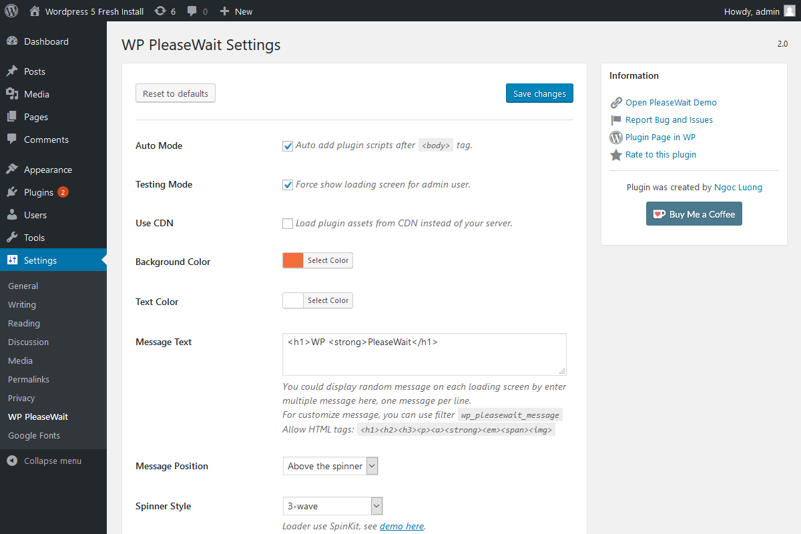Edit the Message Text field
The width and height of the screenshot is (801, 534).
pyautogui.click(x=424, y=354)
